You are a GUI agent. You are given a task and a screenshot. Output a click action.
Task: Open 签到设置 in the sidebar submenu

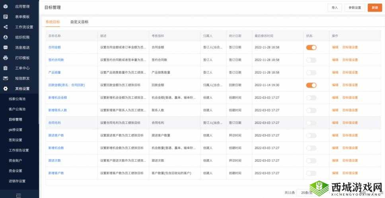[x=16, y=140]
